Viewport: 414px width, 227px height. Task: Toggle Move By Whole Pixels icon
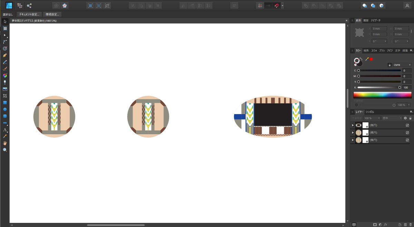pyautogui.click(x=268, y=6)
